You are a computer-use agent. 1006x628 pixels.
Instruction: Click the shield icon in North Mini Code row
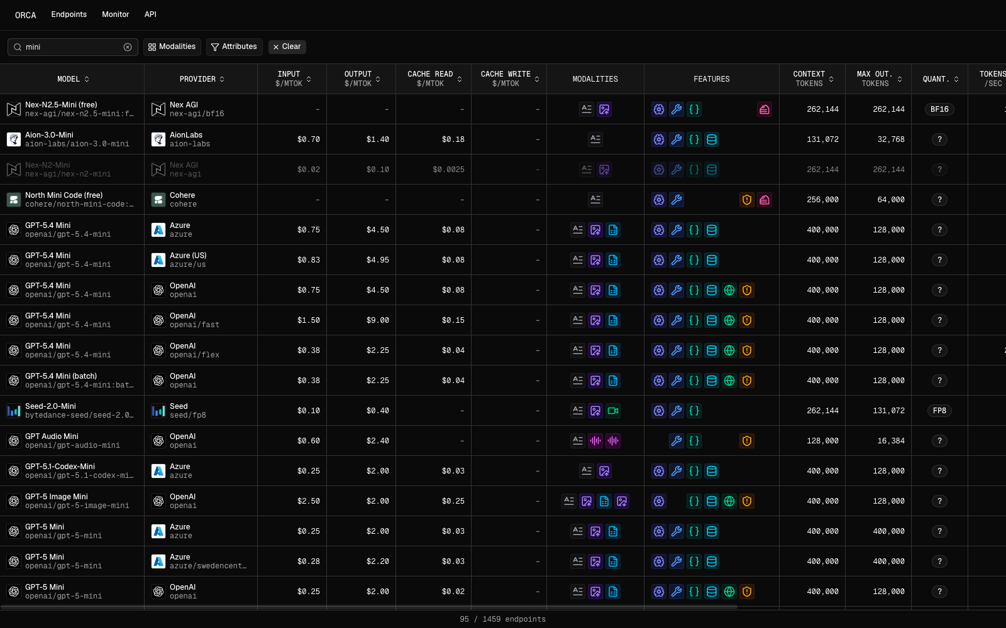tap(747, 200)
